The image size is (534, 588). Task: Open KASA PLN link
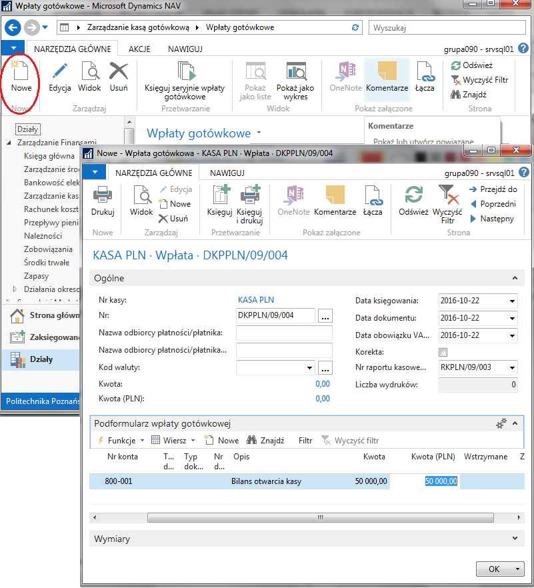[256, 300]
